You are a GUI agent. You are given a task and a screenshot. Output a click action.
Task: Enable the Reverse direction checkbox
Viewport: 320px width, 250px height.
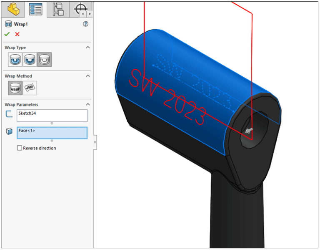coord(20,148)
